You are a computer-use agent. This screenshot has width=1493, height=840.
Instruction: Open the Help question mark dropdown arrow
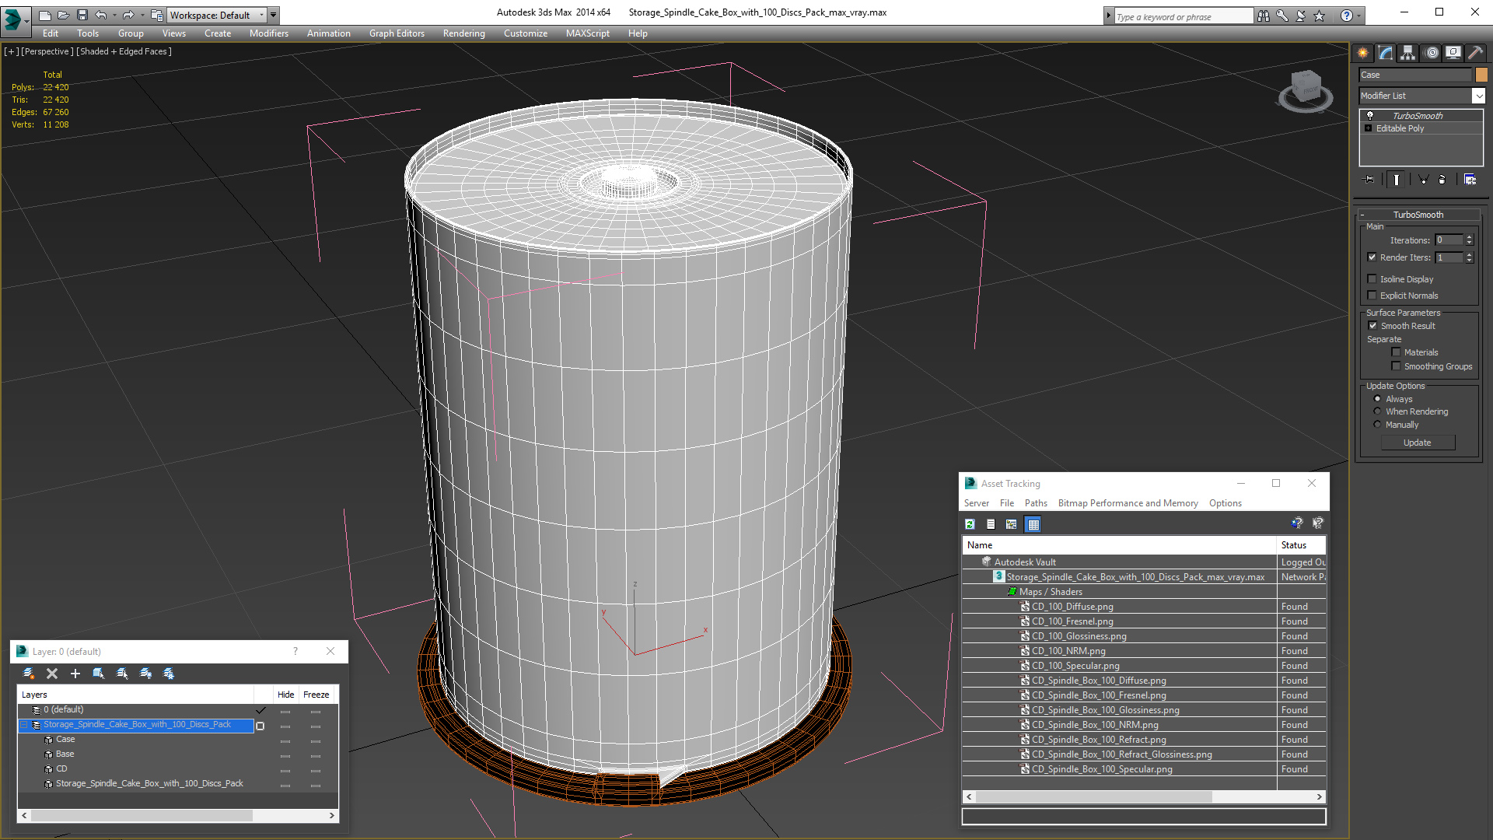click(x=1358, y=16)
